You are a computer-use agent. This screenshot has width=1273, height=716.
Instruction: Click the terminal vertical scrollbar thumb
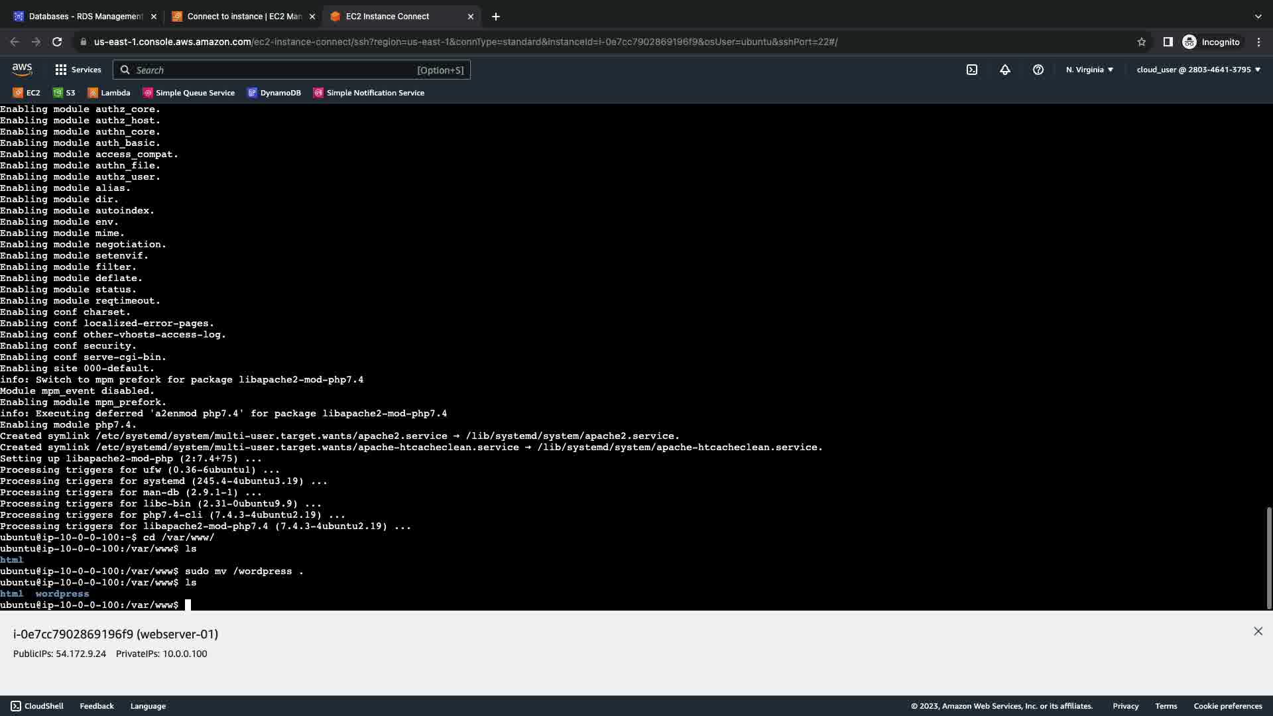[1268, 557]
